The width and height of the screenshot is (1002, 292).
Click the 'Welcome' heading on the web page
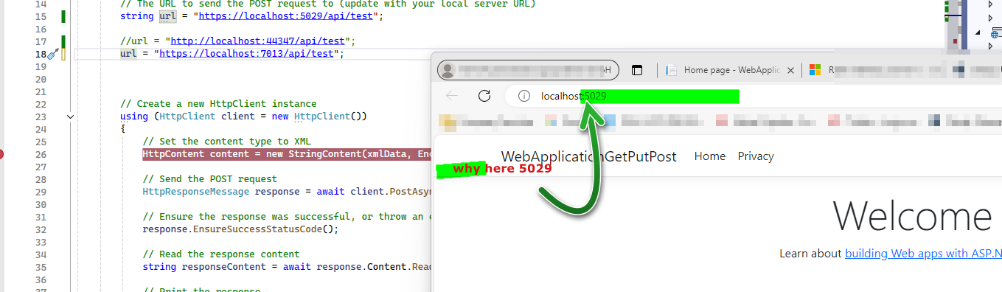912,216
